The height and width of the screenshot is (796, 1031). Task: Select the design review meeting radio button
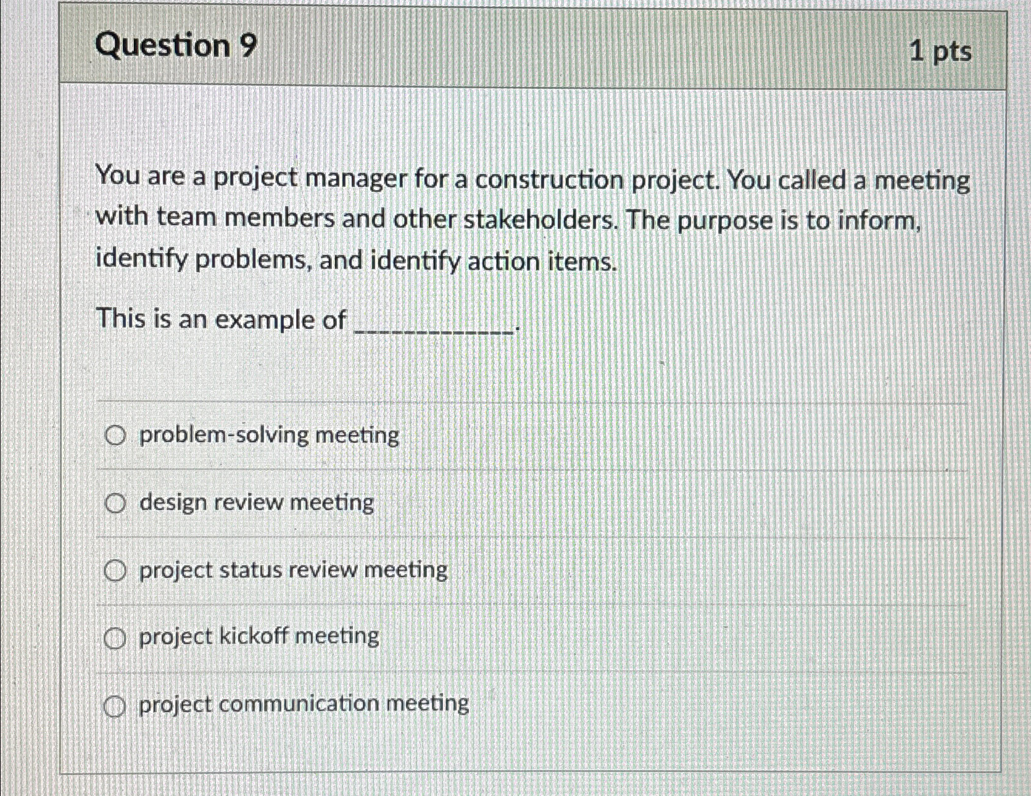click(x=116, y=504)
